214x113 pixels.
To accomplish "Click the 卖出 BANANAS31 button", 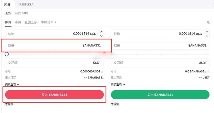I will point(160,95).
